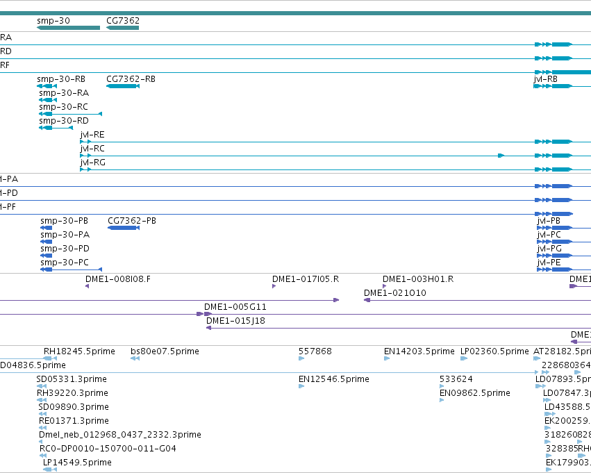Click the DME1-015J18 clone label

[x=235, y=321]
